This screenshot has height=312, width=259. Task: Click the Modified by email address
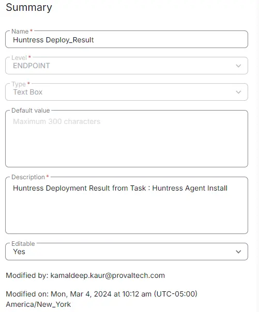[x=108, y=276]
